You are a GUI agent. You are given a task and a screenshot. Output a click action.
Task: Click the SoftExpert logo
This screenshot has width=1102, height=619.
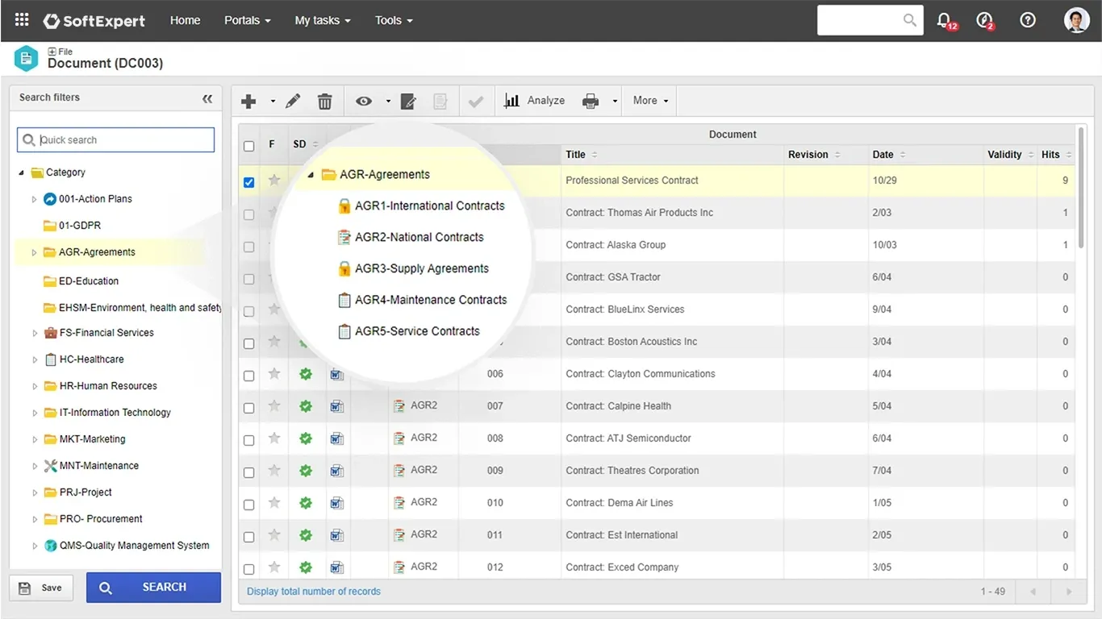point(94,20)
